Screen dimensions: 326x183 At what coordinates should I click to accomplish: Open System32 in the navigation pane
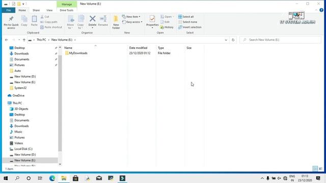[x=20, y=88]
